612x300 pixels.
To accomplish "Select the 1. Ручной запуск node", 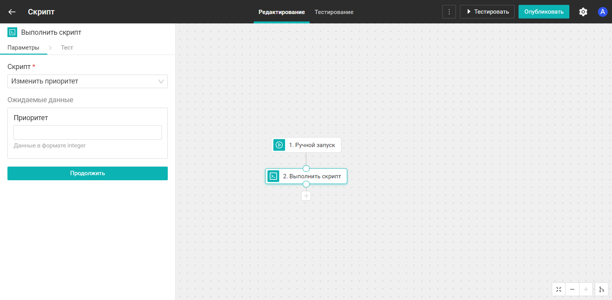I will coord(306,145).
